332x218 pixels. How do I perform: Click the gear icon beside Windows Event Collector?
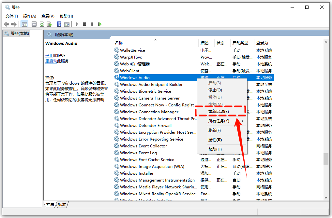tap(117, 146)
